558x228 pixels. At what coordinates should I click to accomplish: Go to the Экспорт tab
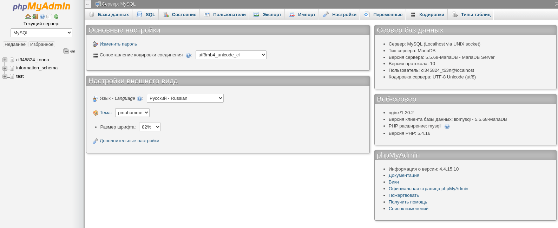coord(267,14)
